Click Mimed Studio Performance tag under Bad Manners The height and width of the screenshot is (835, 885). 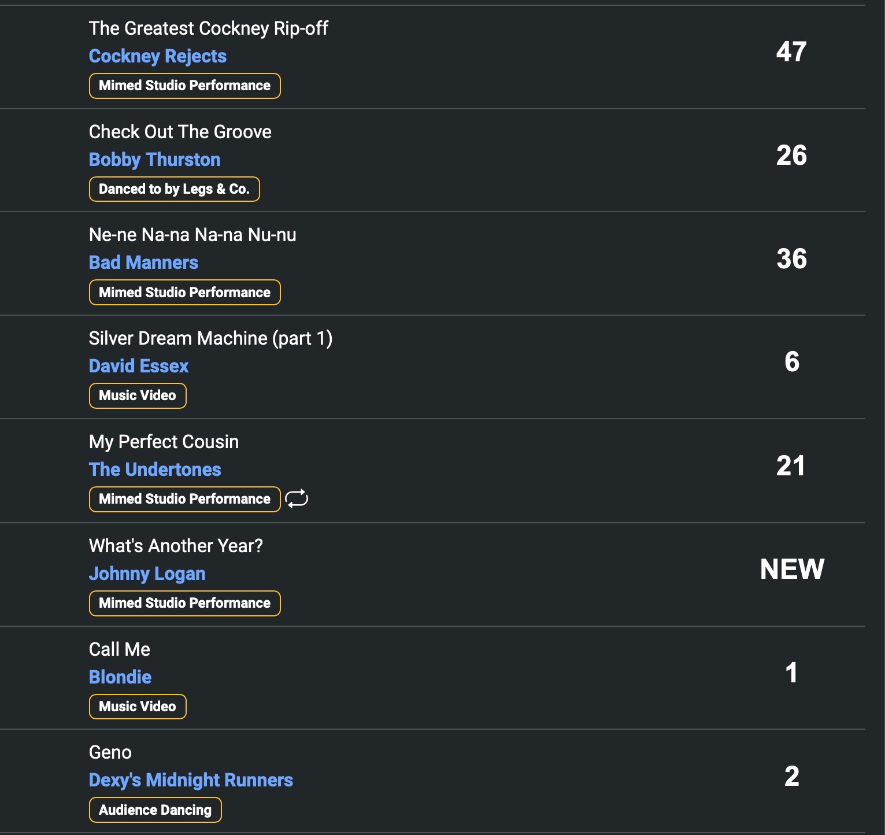(184, 293)
